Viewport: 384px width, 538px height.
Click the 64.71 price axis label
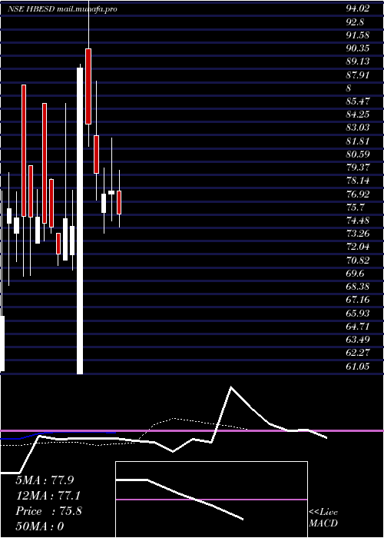click(x=358, y=327)
